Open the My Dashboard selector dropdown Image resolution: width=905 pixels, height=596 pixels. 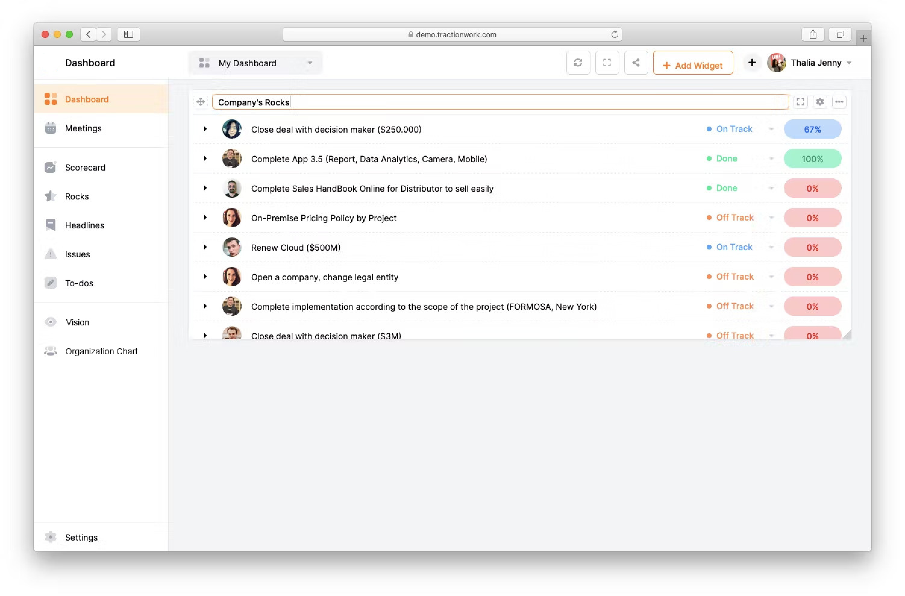(255, 63)
